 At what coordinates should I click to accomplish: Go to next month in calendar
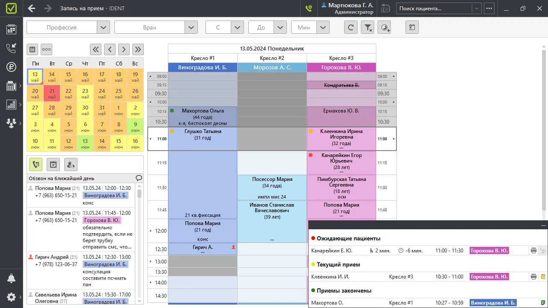(x=138, y=49)
